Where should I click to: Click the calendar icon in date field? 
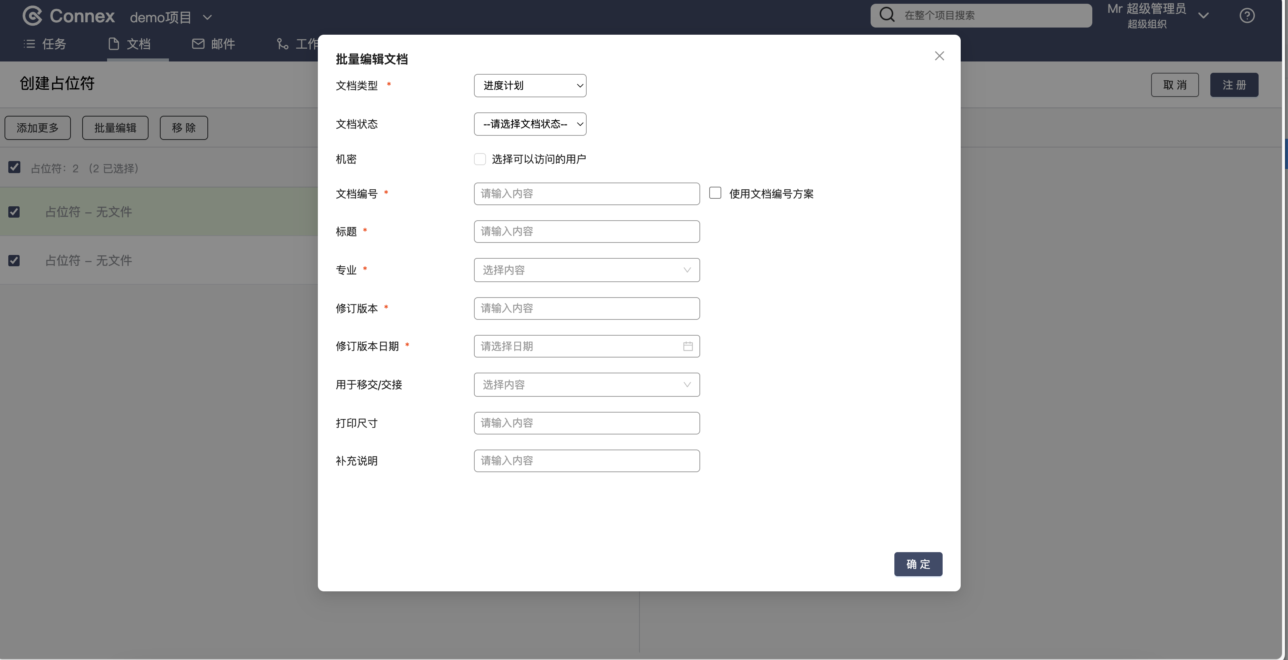click(687, 346)
